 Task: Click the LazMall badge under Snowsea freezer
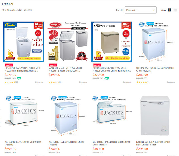pos(97,65)
